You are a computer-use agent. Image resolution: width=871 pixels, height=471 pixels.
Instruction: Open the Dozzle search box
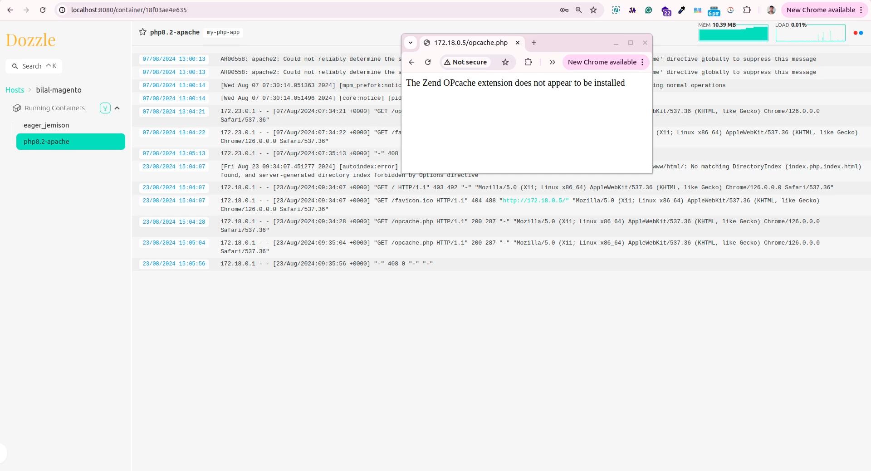coord(34,66)
